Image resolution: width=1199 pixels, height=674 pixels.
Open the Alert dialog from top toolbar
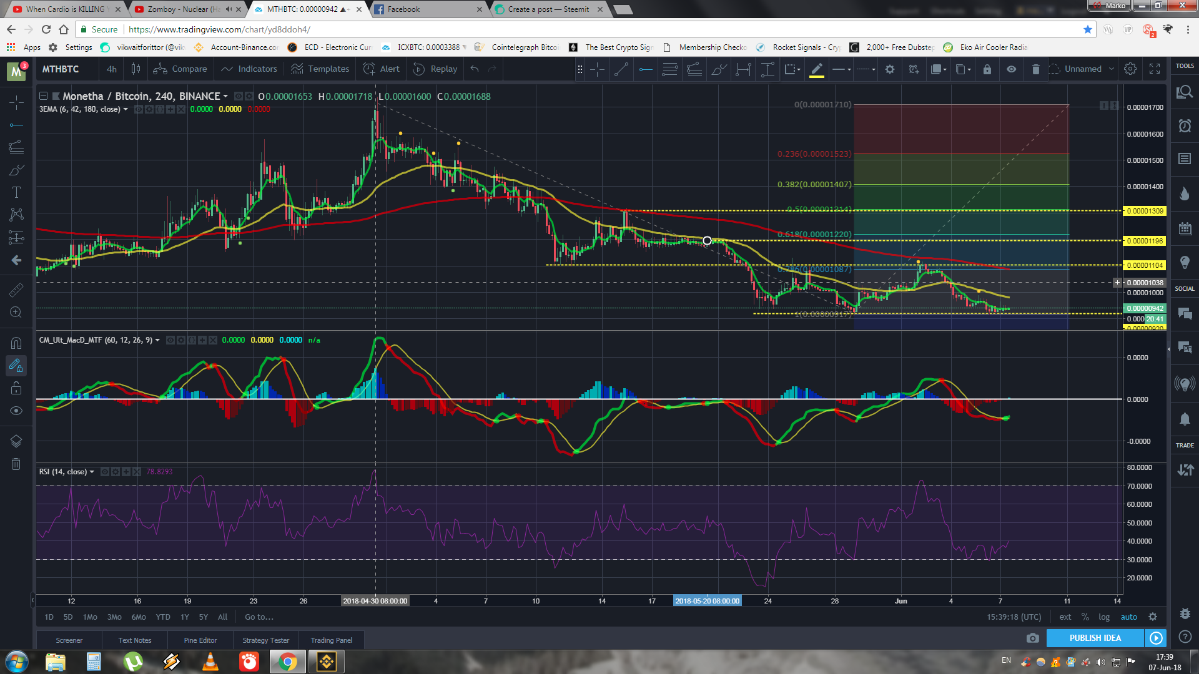tap(382, 69)
